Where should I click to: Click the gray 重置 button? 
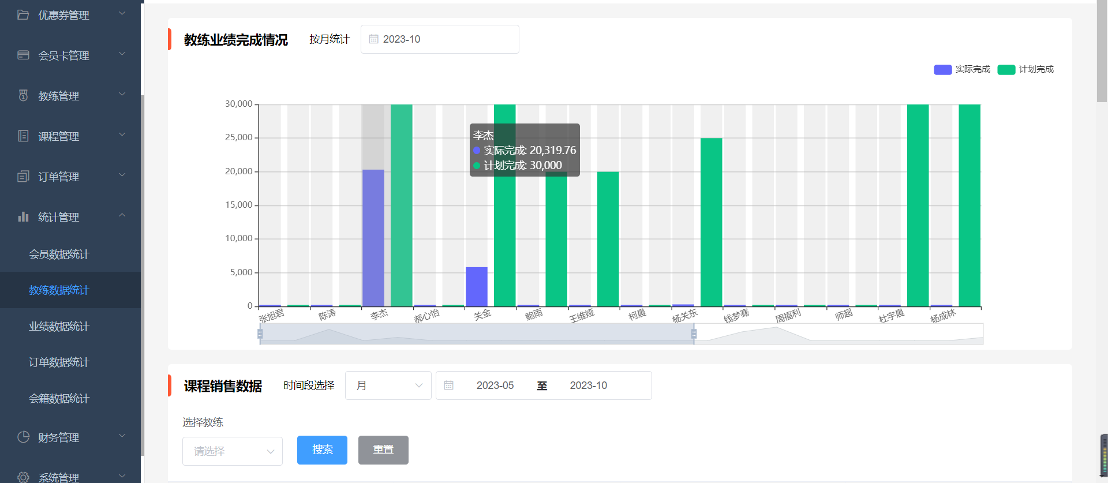pyautogui.click(x=383, y=450)
